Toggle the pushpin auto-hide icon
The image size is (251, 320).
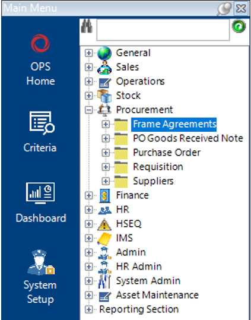pos(224,9)
